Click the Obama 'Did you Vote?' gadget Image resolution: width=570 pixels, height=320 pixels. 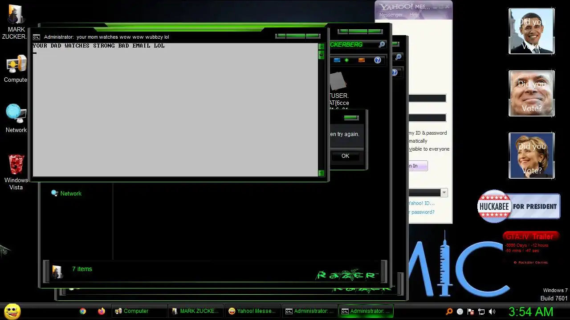(532, 31)
